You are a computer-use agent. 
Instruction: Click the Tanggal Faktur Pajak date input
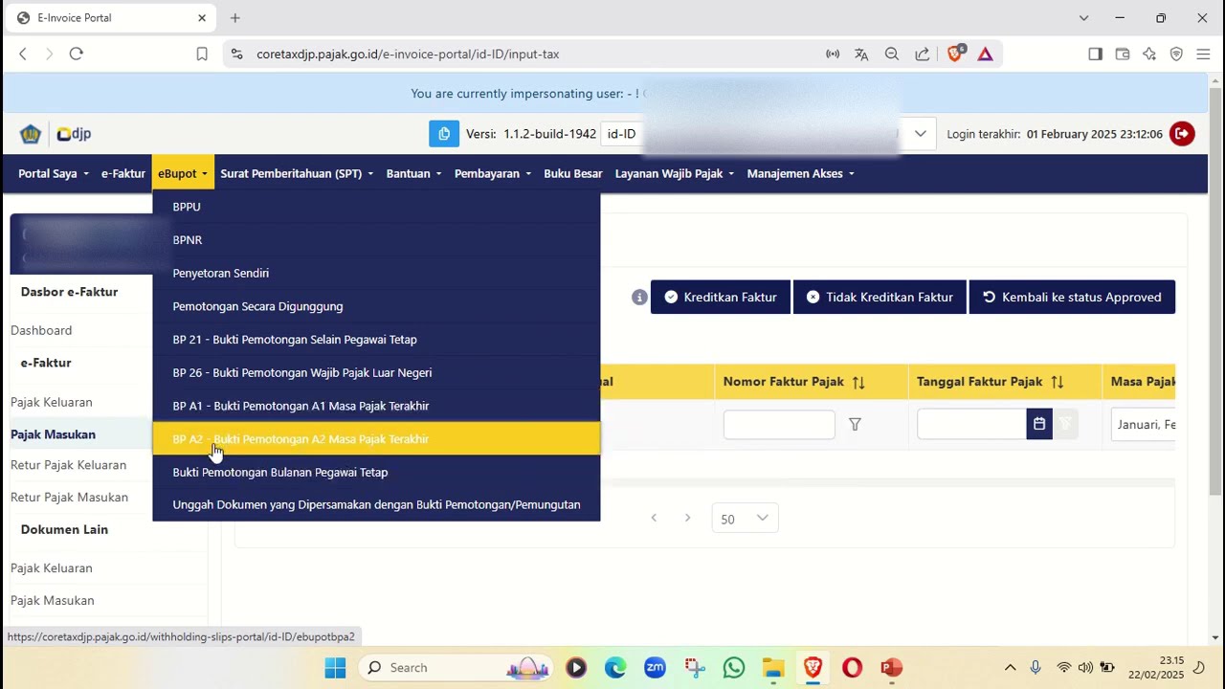tap(971, 424)
